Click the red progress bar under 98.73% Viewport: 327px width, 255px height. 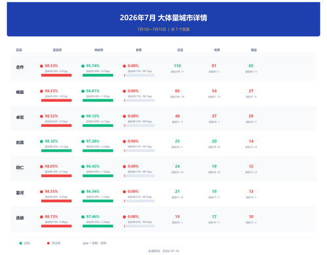pos(56,226)
